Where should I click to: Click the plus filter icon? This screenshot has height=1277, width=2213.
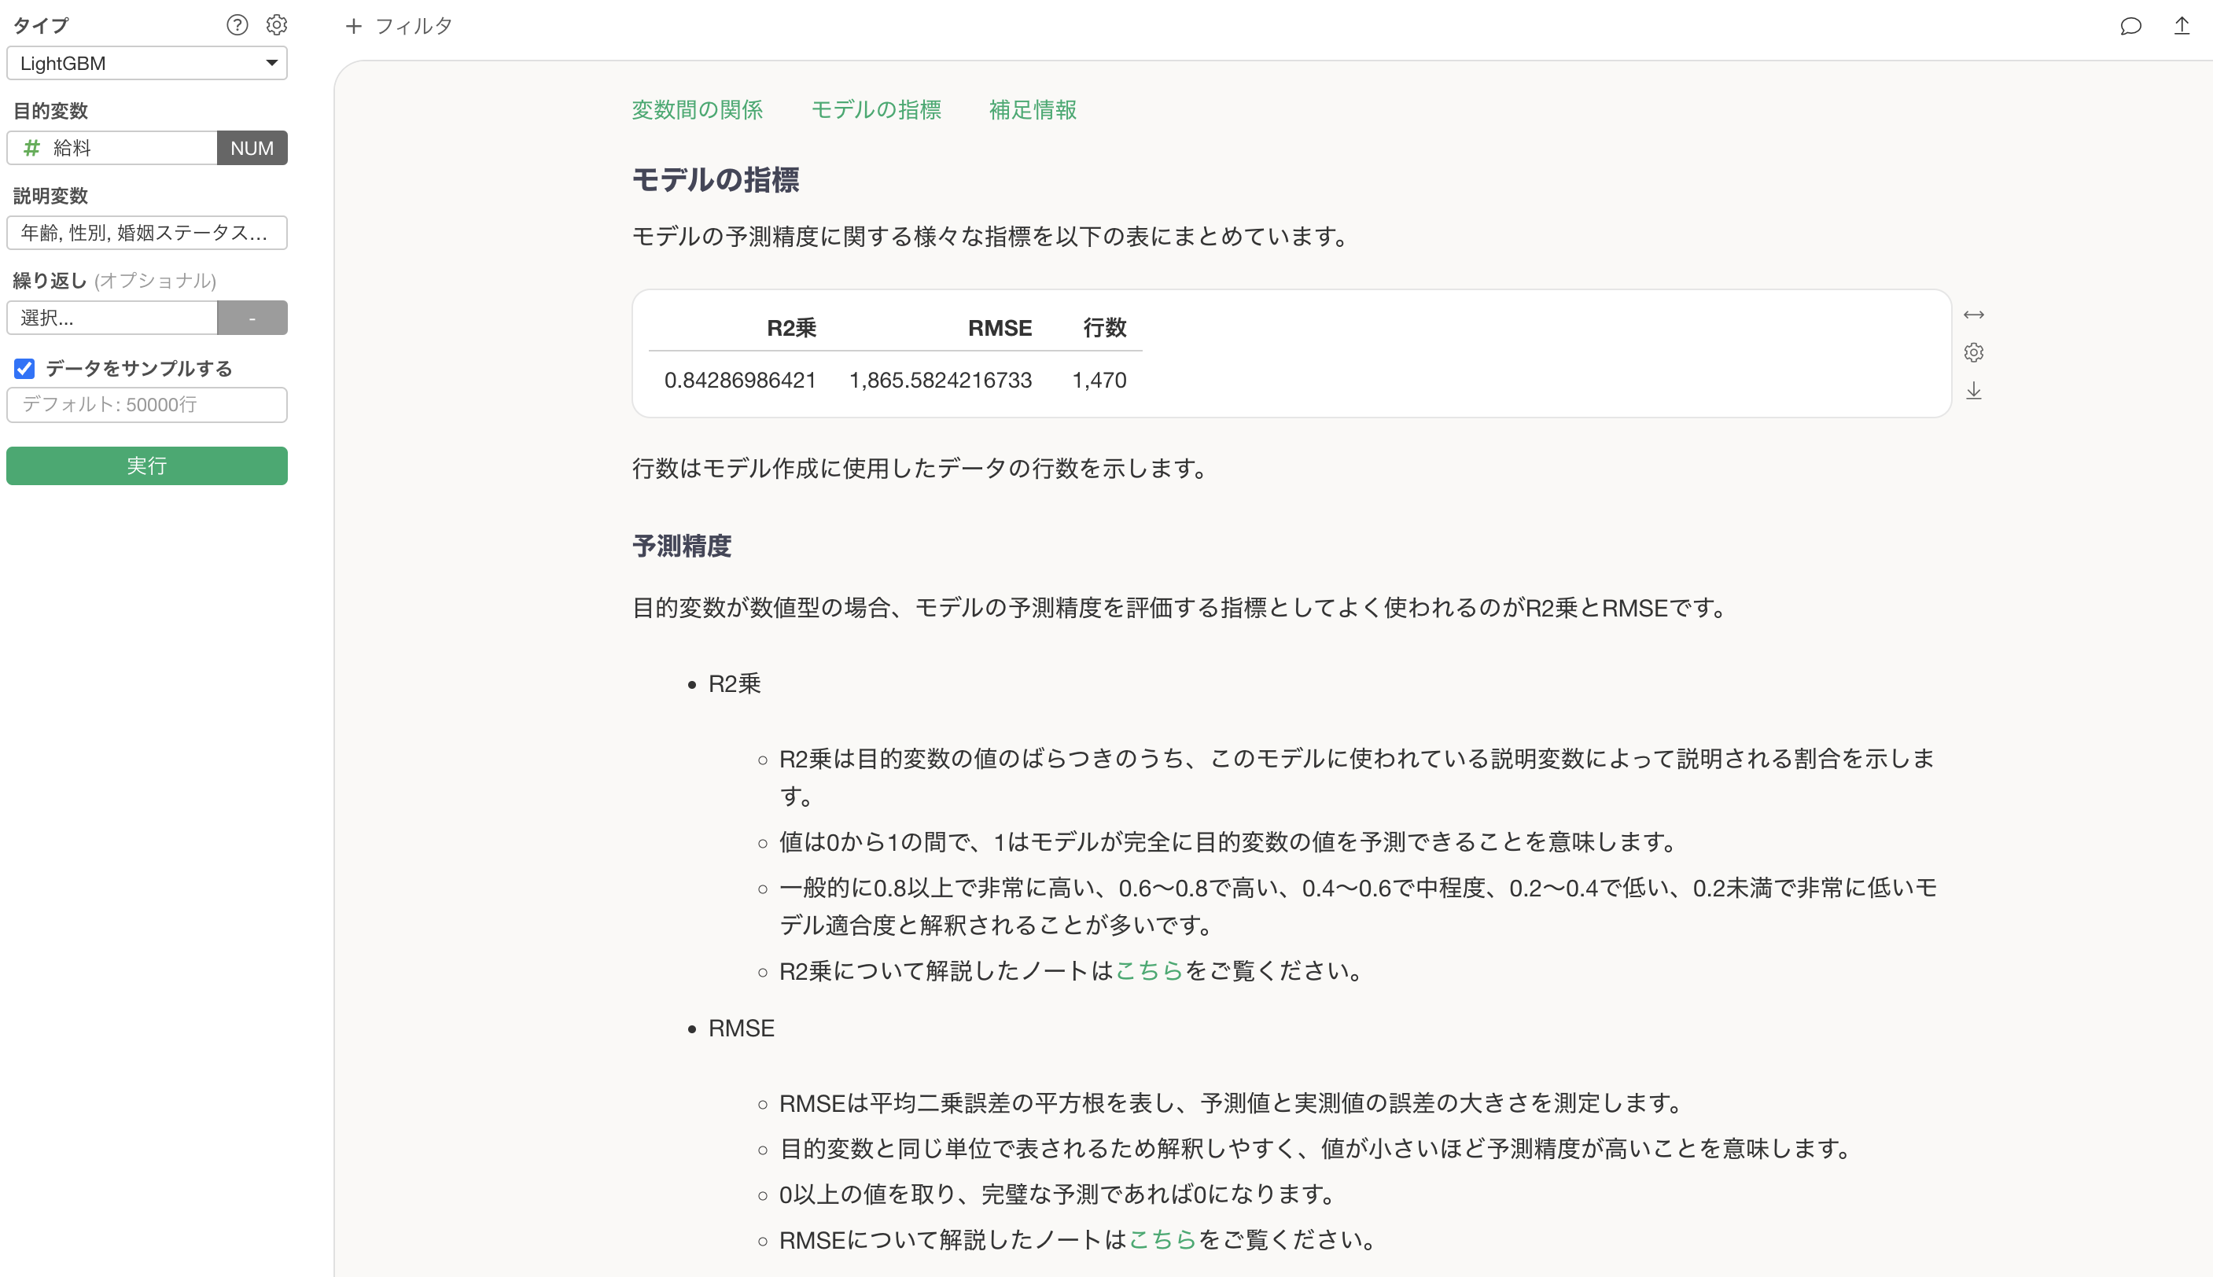tap(353, 26)
